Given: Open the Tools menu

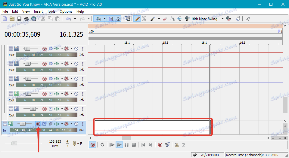Looking at the screenshot, I should coord(51,11).
